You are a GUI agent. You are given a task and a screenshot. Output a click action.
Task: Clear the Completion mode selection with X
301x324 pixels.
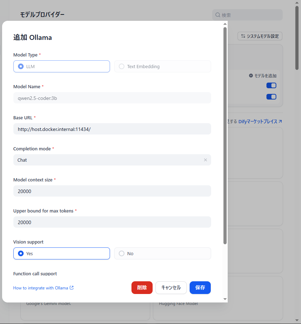pyautogui.click(x=205, y=160)
